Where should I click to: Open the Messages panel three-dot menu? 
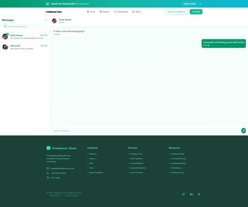pyautogui.click(x=46, y=20)
